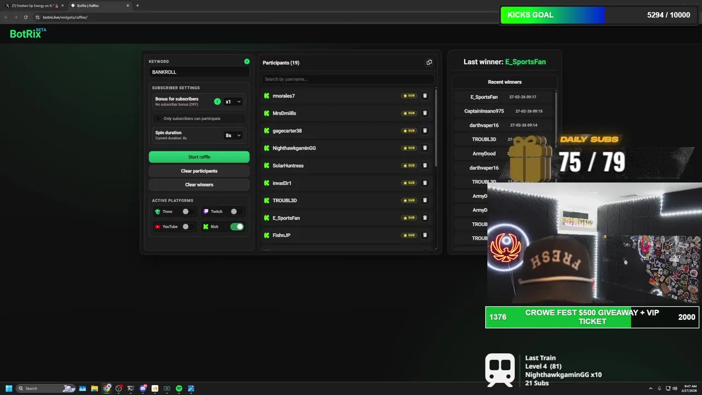Open spin duration 8s dropdown
This screenshot has height=395, width=702.
tap(233, 135)
